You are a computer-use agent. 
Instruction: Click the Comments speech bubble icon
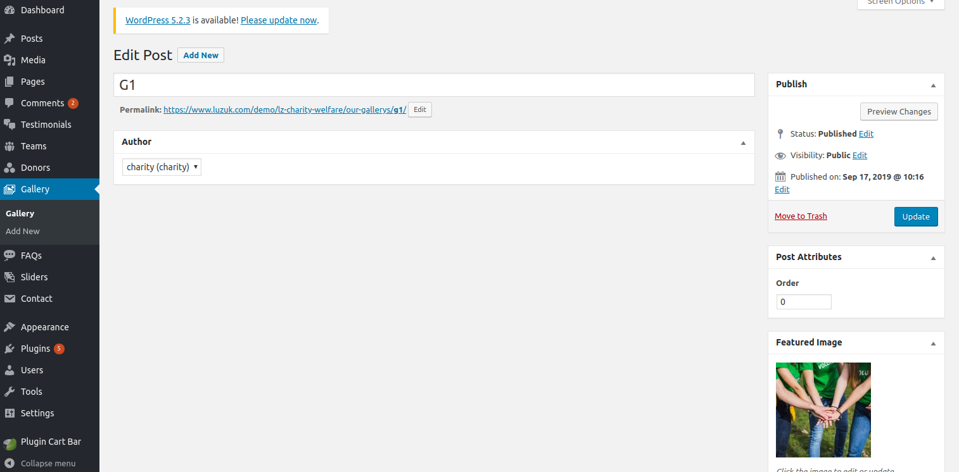10,103
